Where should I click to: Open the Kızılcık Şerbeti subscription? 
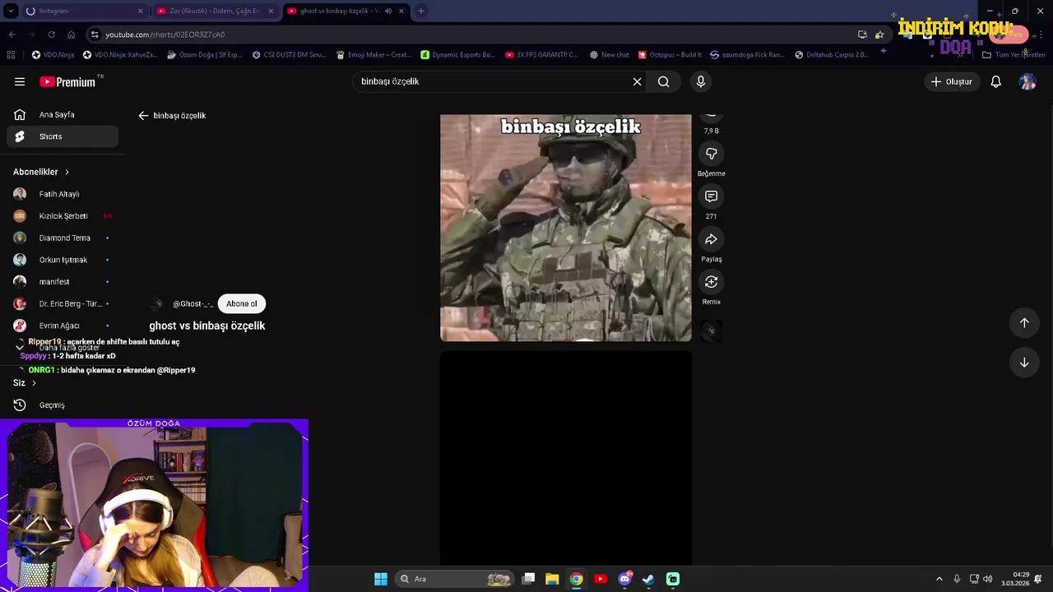click(x=63, y=216)
